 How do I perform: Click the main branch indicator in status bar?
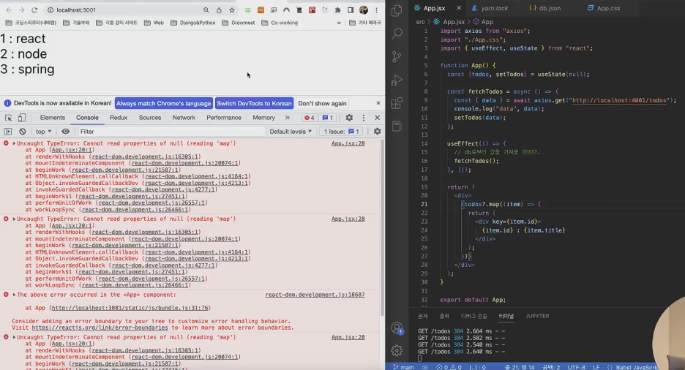click(x=403, y=367)
